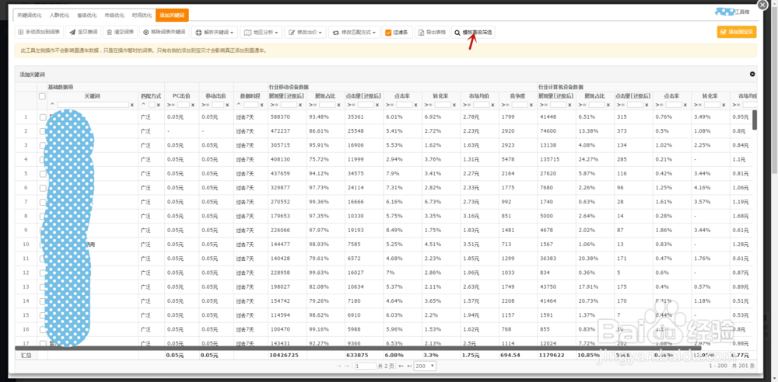Open the 匹配方式 filter operator caret

click(144, 105)
